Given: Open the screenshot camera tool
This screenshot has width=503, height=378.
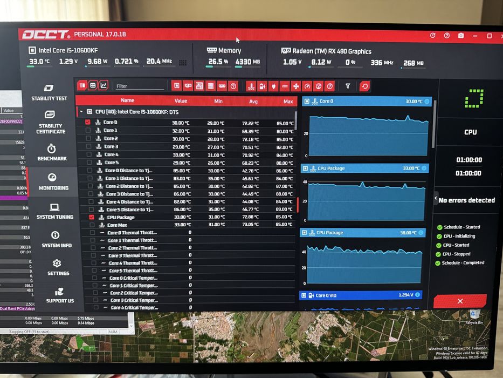Looking at the screenshot, I should coord(461,35).
